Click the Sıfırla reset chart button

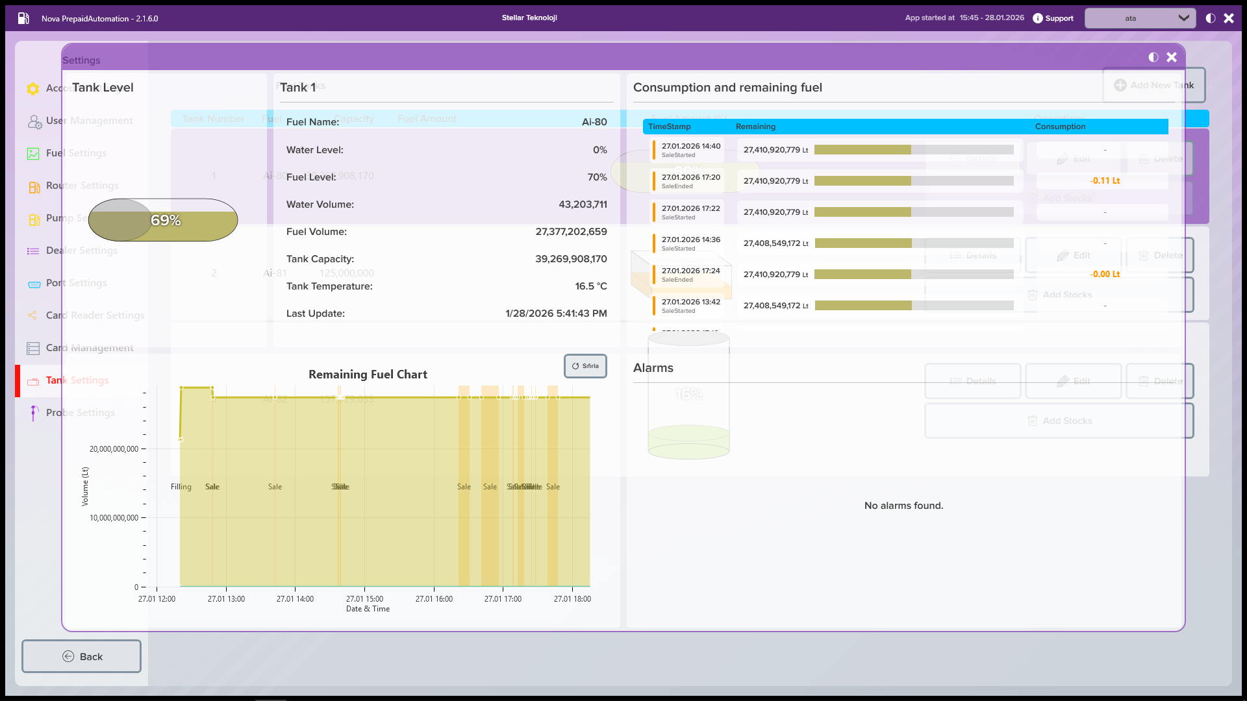[x=585, y=366]
